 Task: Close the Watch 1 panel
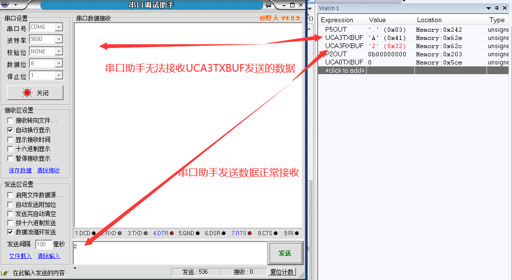505,8
